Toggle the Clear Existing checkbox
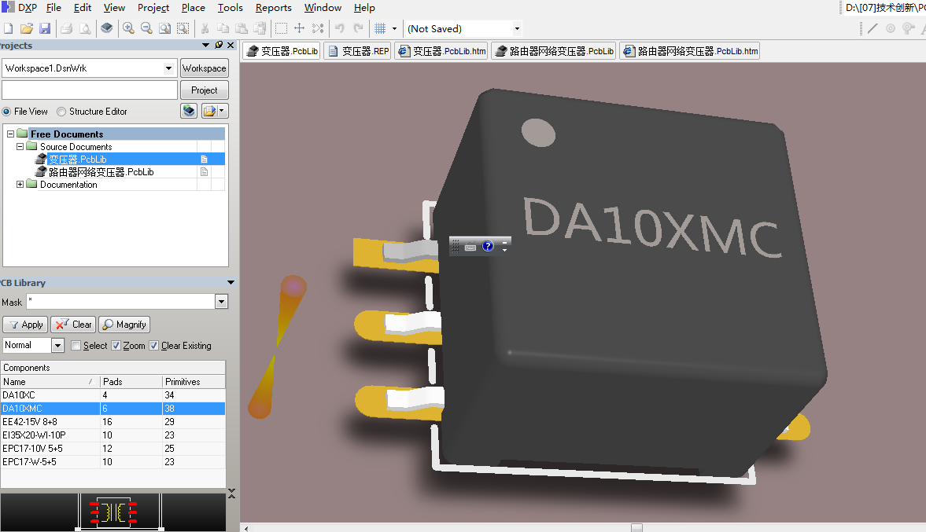 click(x=153, y=346)
